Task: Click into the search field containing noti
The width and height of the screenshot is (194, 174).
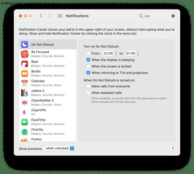Action: coord(157,16)
